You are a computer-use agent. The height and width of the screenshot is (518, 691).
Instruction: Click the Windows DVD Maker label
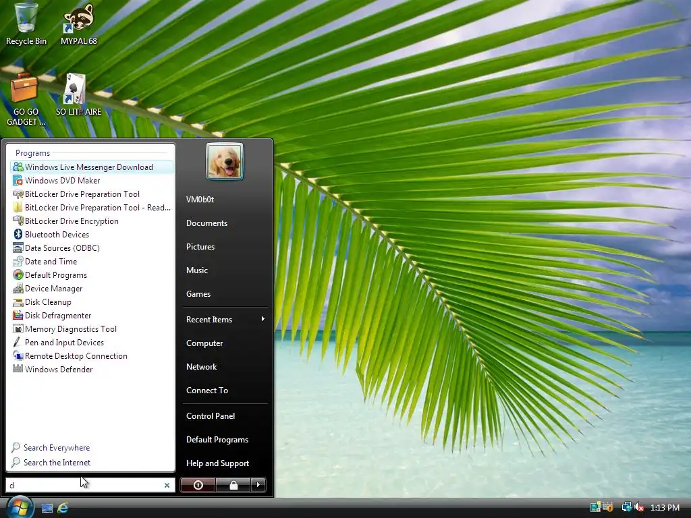click(x=63, y=181)
